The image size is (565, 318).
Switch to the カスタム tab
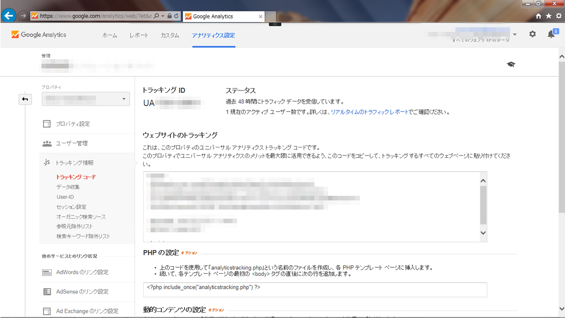[170, 35]
